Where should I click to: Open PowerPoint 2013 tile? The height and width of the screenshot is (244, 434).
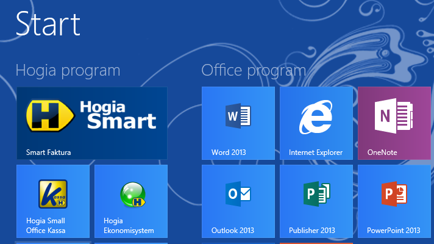[394, 201]
